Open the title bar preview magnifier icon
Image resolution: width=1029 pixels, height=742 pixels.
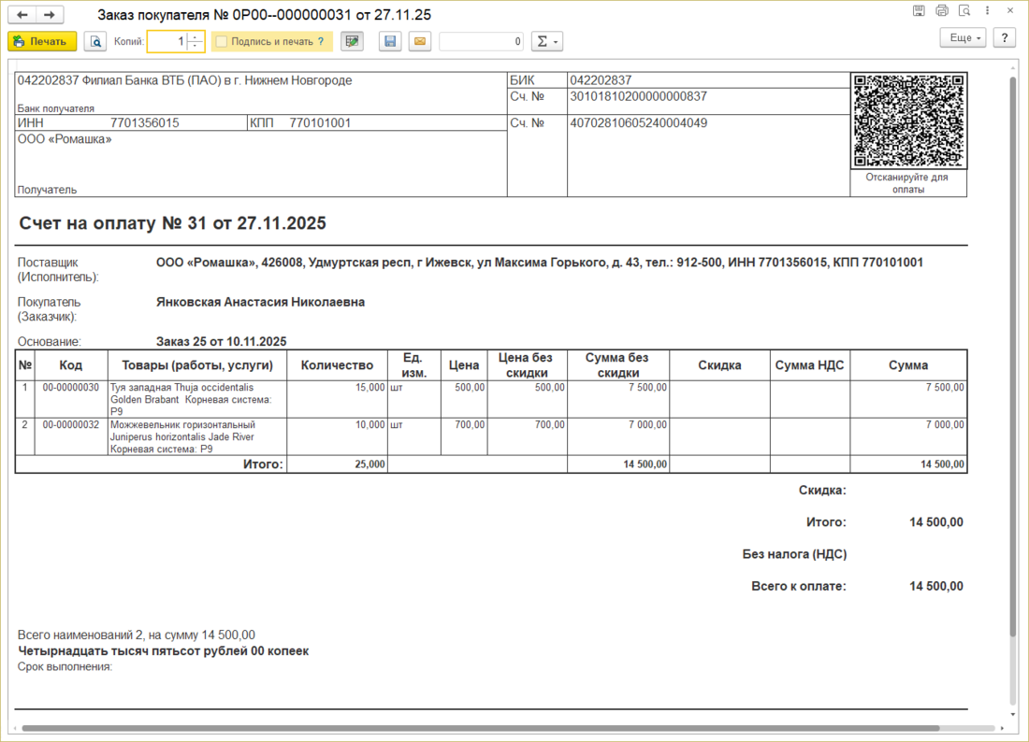coord(964,11)
